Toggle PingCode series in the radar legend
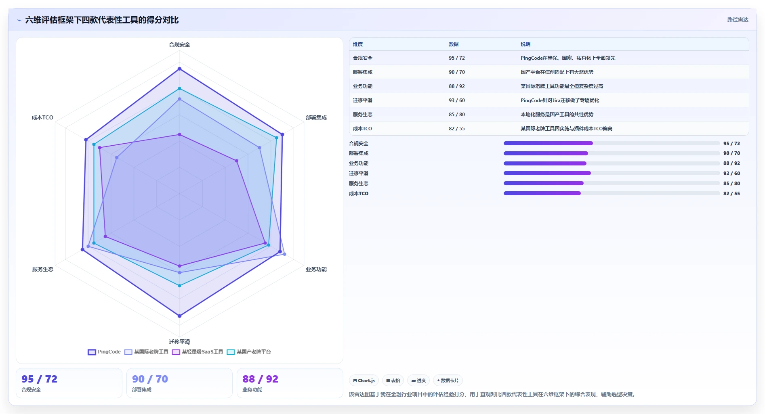Image resolution: width=765 pixels, height=414 pixels. (104, 352)
